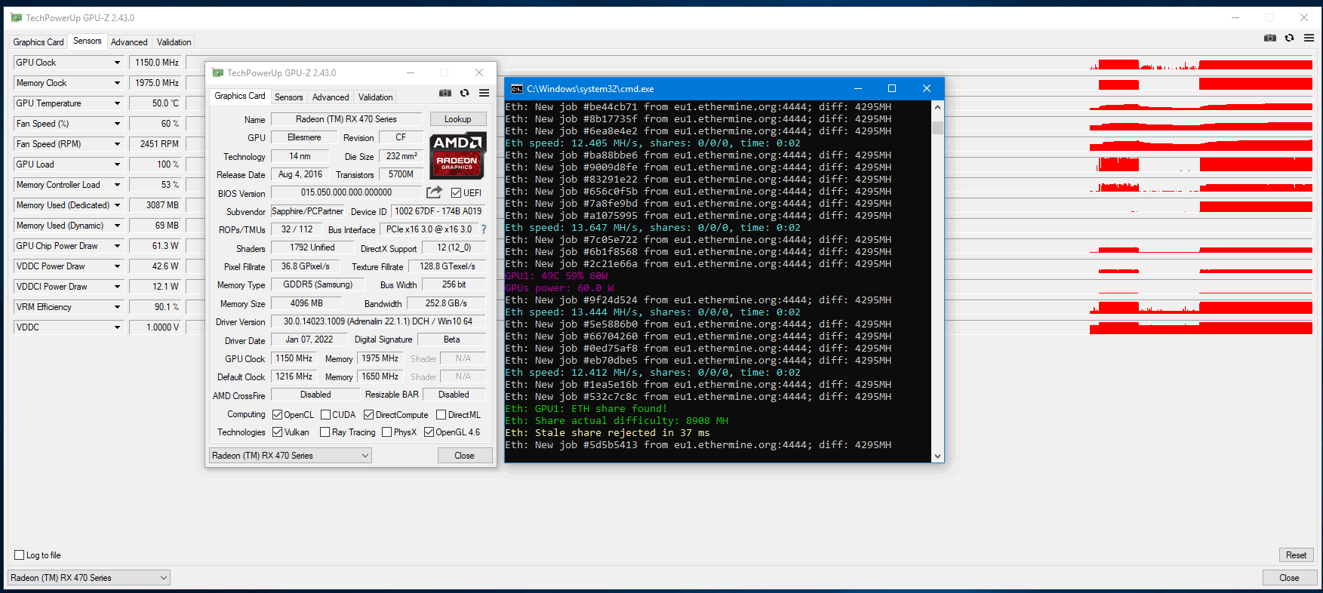
Task: Open the hamburger menu in main GPU-Z window
Action: tap(1309, 38)
